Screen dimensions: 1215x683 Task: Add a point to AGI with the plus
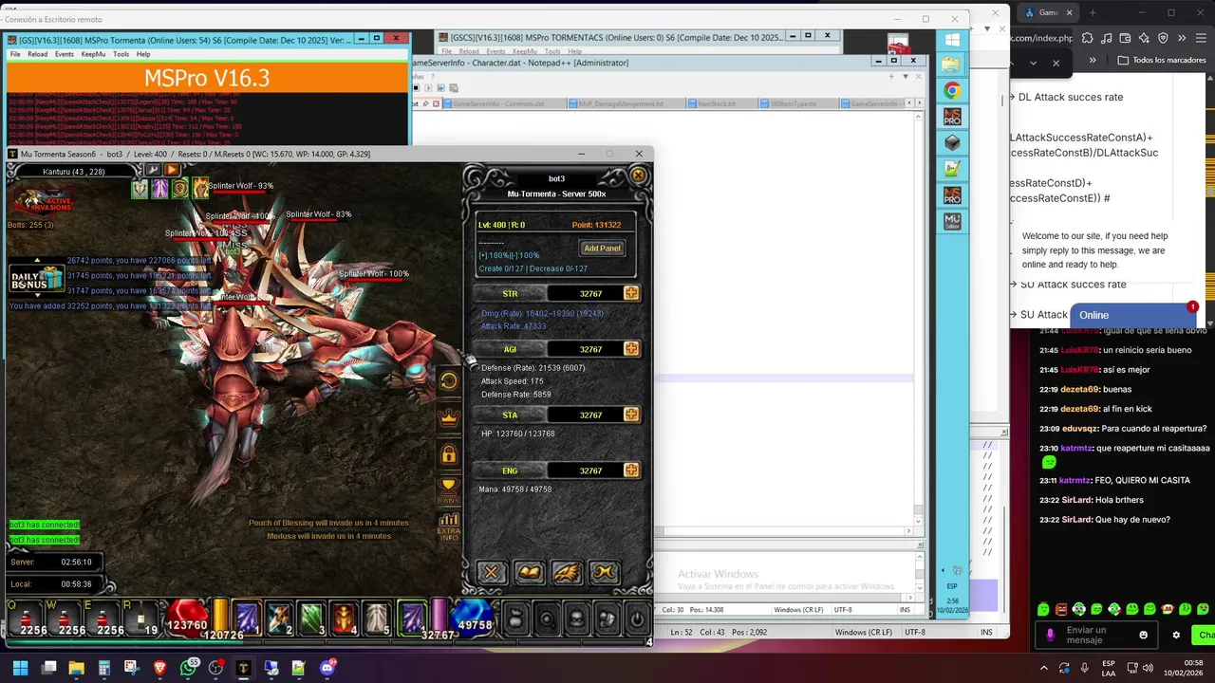pos(631,349)
